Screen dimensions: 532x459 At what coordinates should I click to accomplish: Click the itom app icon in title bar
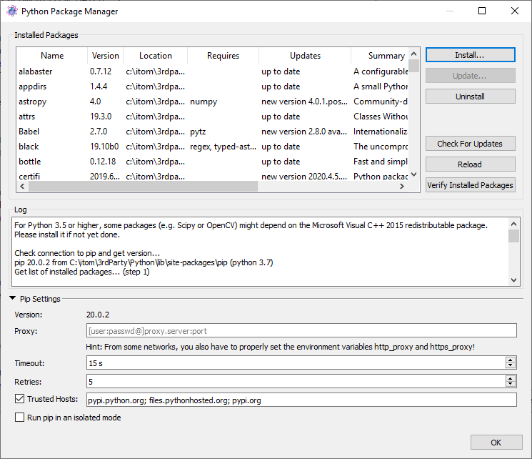[x=12, y=11]
